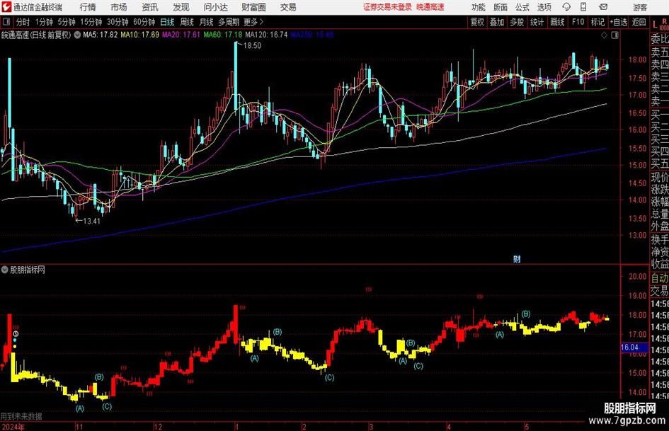Click the 换手 label in quote panel

tap(660, 239)
